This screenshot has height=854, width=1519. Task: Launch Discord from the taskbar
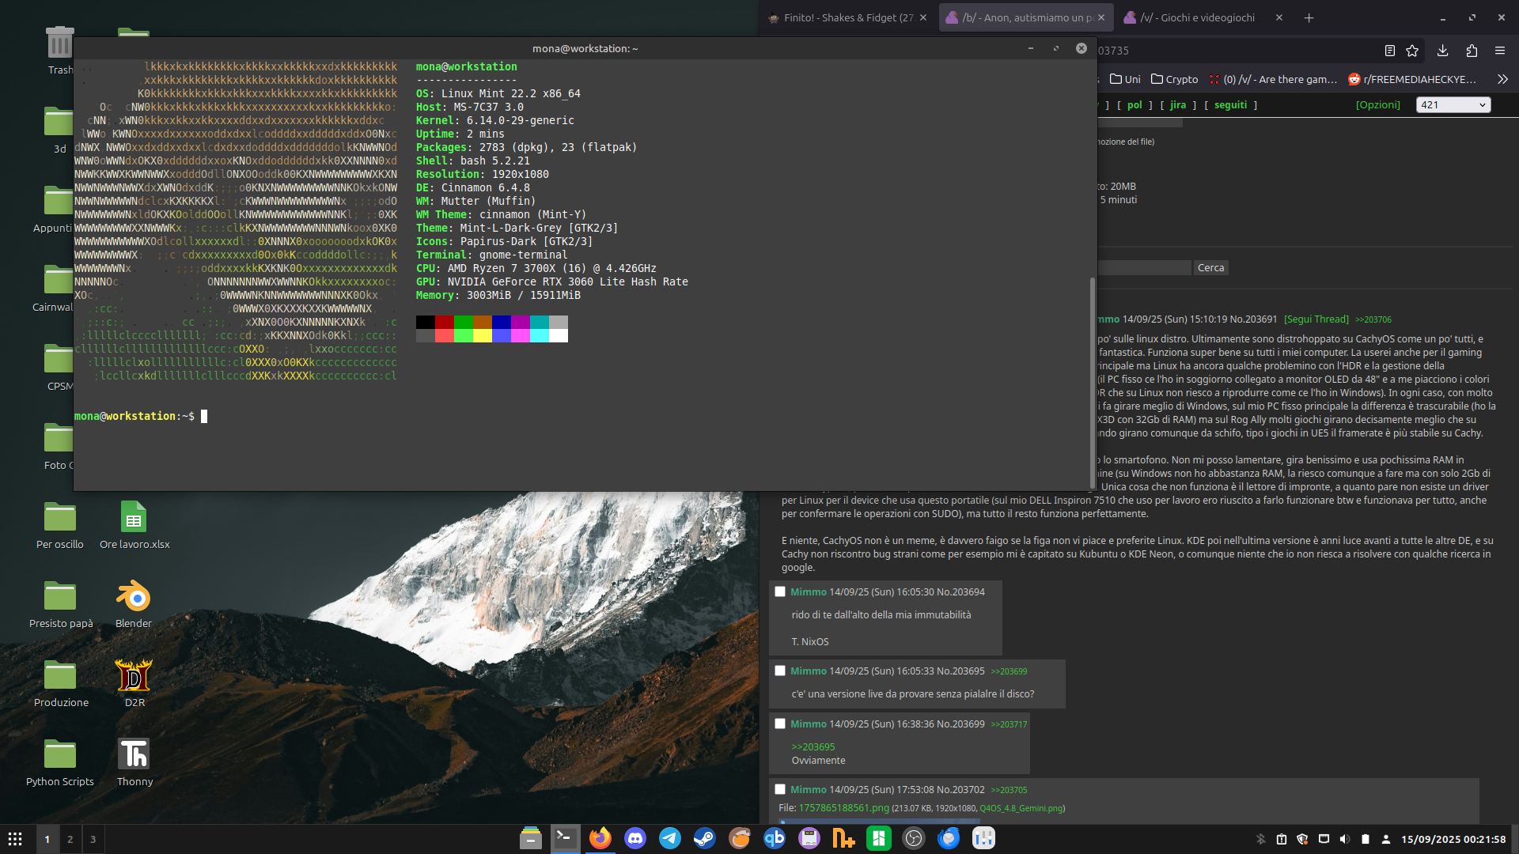pyautogui.click(x=634, y=838)
